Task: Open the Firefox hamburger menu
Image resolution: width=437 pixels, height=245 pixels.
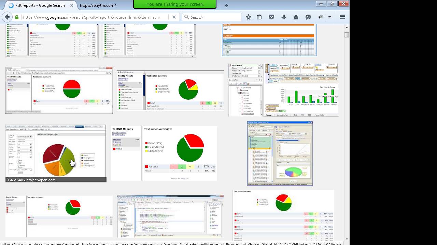Action: pos(342,17)
